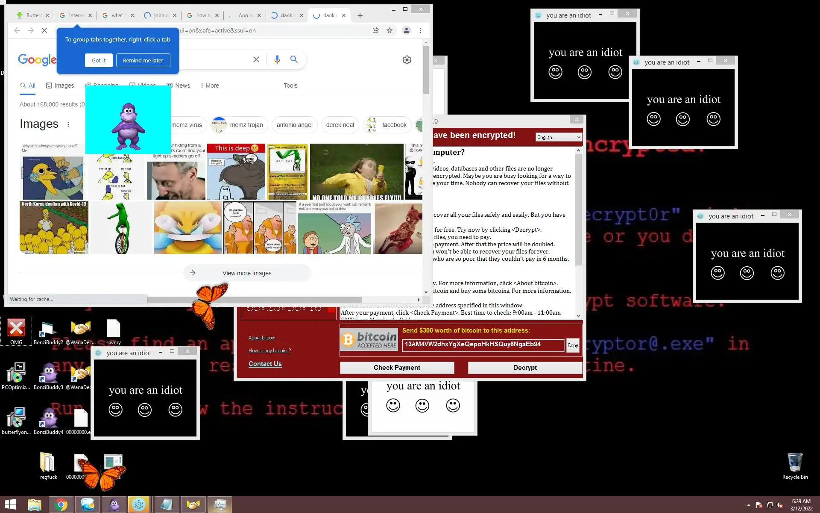Open Google settings gear icon
820x513 pixels.
pyautogui.click(x=407, y=60)
